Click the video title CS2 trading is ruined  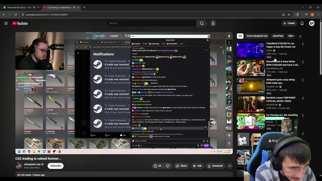coord(38,159)
